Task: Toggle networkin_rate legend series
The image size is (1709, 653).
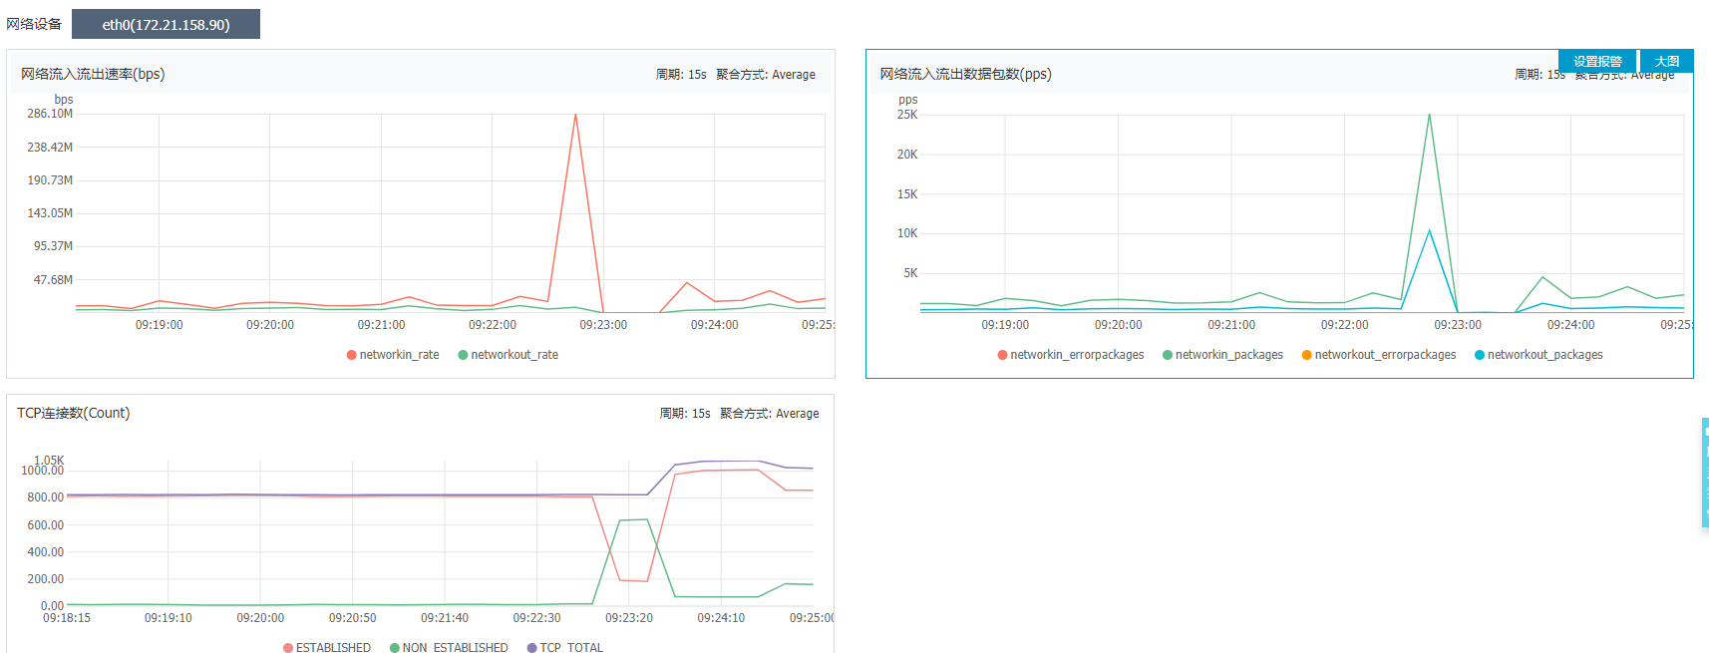Action: click(x=393, y=355)
